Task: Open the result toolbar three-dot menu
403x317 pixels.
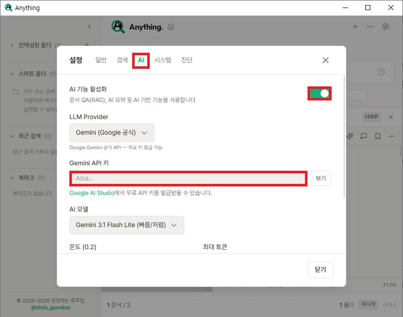Action: coord(391,136)
